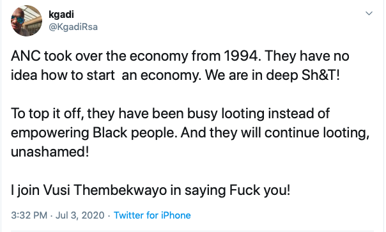Open the Twitter for iPhone source link

pos(152,215)
